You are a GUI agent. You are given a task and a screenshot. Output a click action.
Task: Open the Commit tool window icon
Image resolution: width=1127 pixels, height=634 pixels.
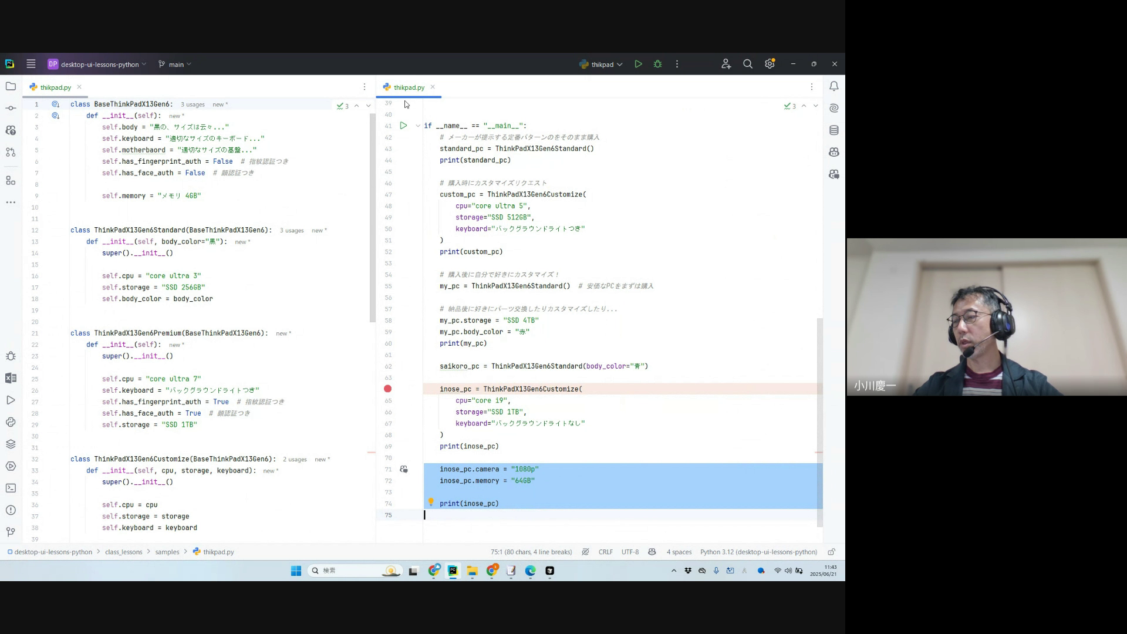(11, 108)
